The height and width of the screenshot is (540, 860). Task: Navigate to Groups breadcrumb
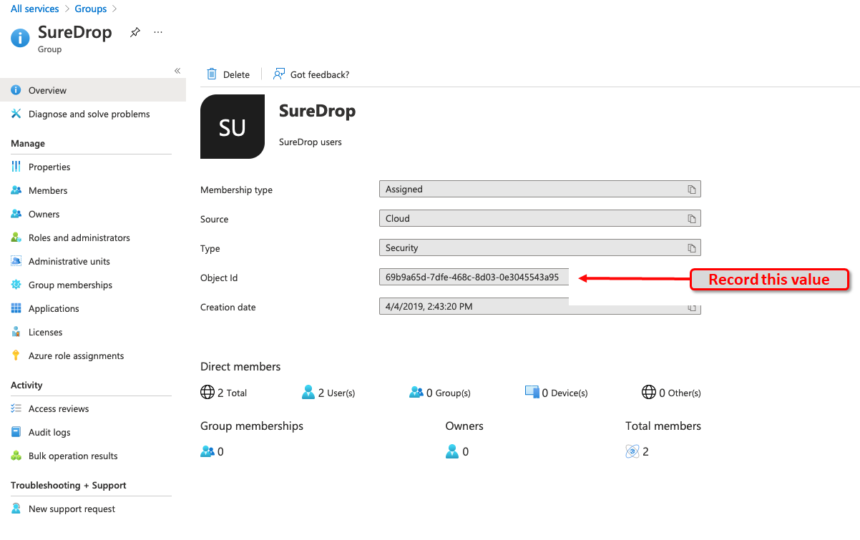91,9
